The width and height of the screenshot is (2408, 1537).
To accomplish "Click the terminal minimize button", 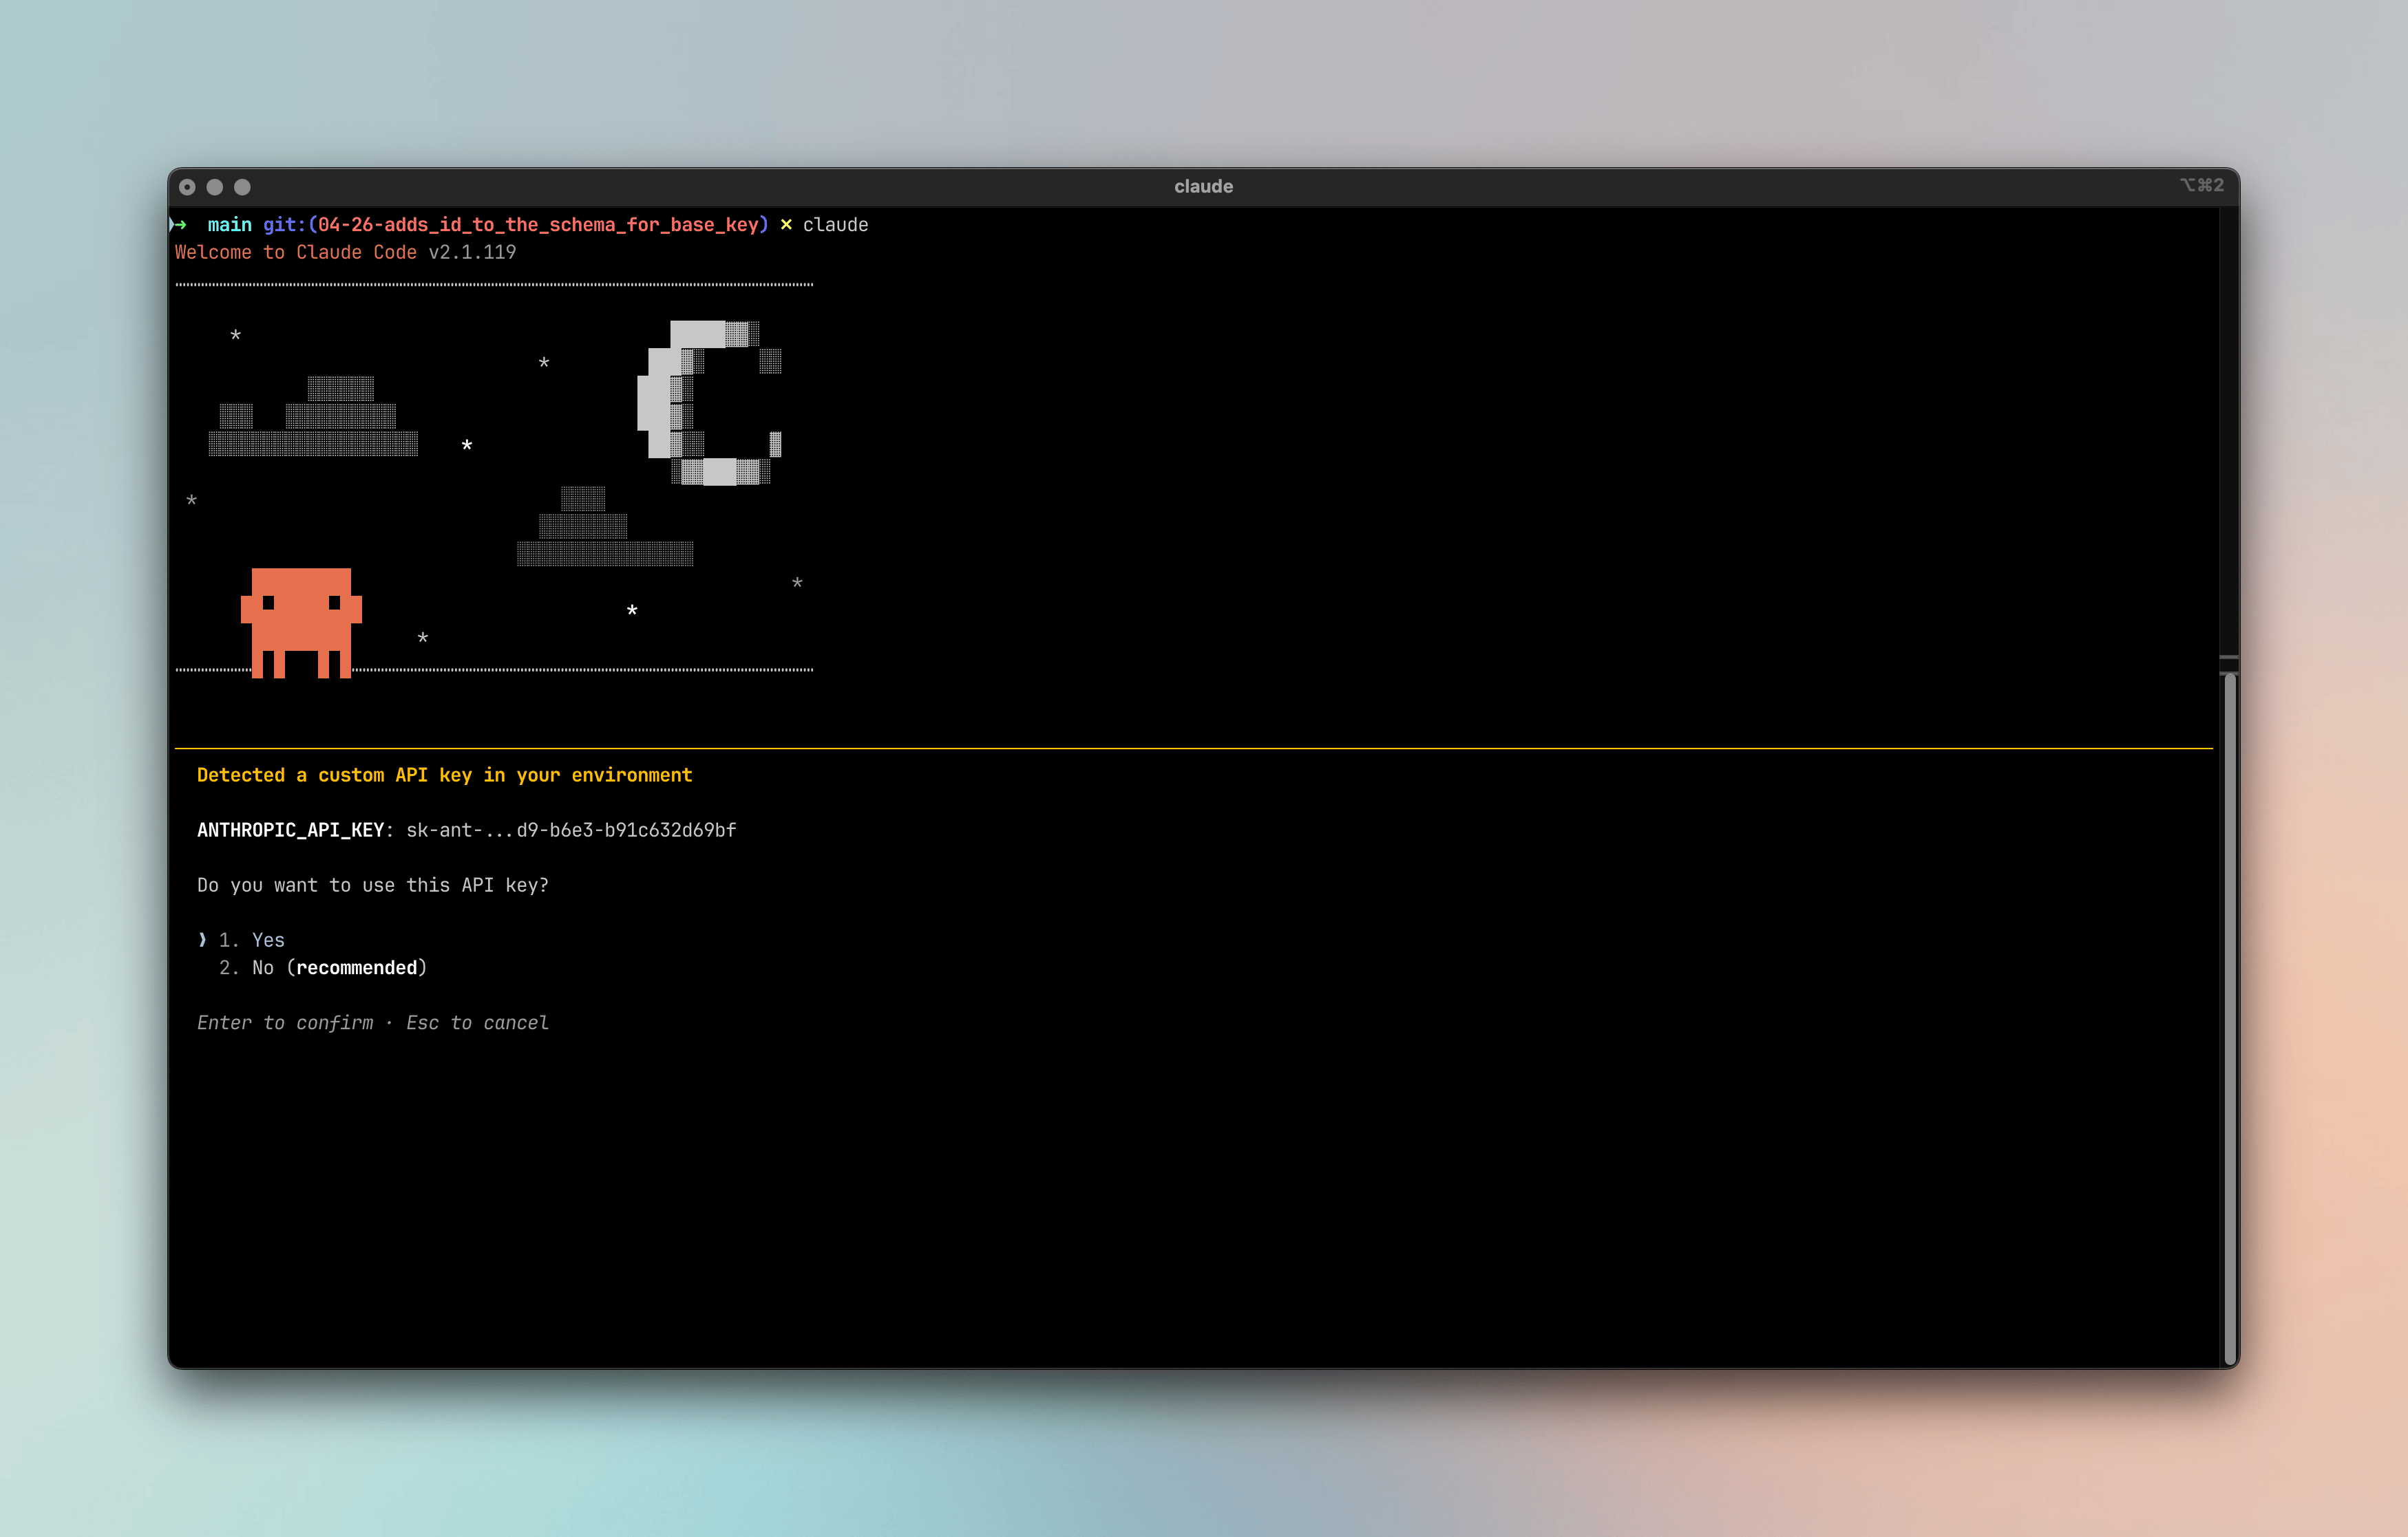I will (215, 187).
